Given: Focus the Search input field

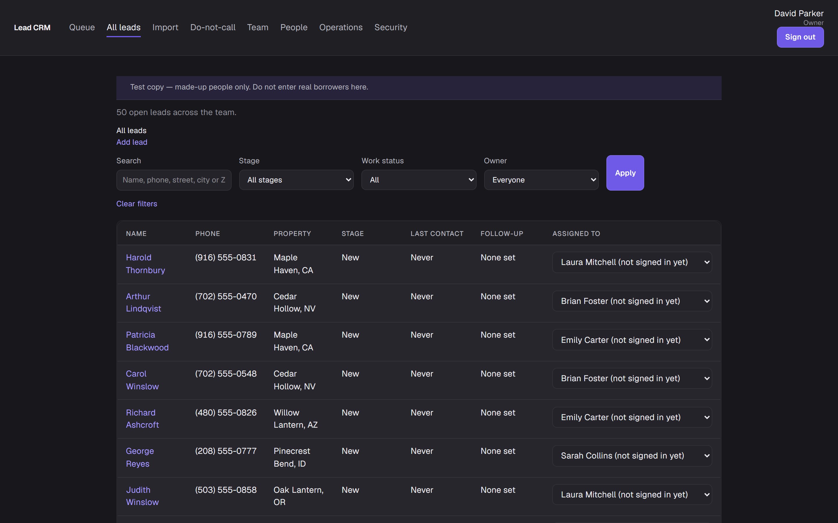Looking at the screenshot, I should point(174,180).
